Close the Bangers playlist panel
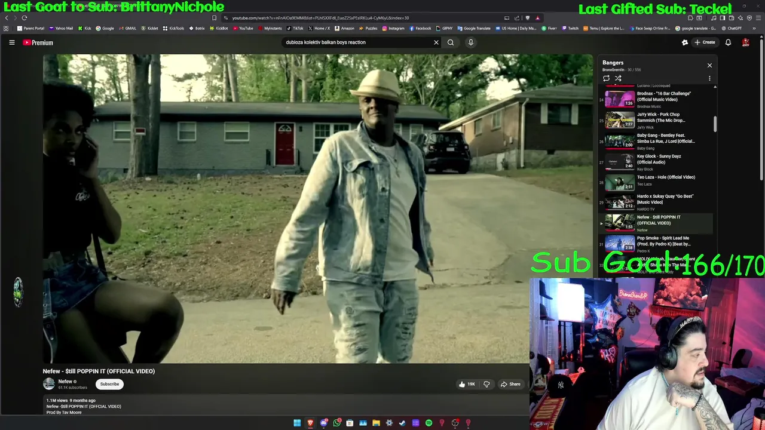 click(x=709, y=65)
